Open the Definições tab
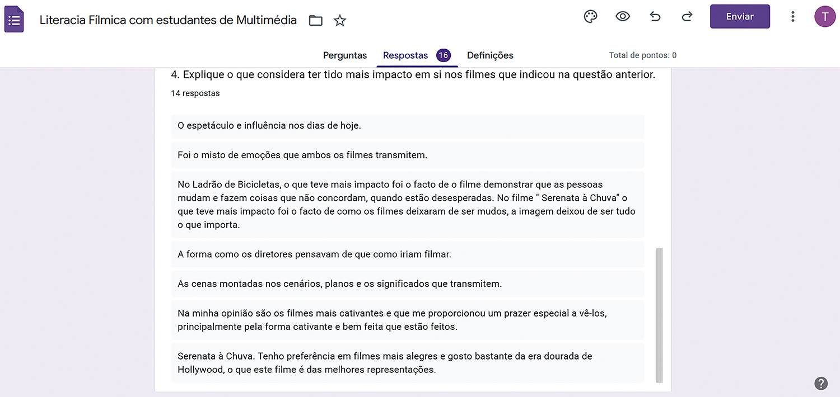 click(490, 55)
